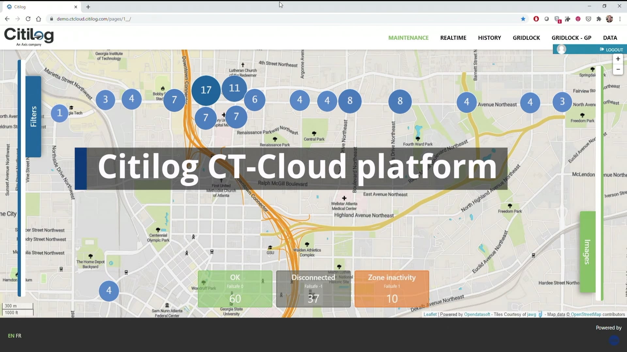Click the Chrome profile avatar

pos(609,19)
